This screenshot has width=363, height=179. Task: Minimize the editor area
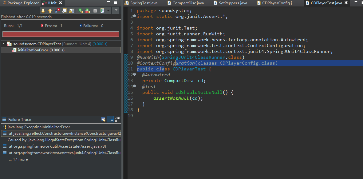pos(356,2)
